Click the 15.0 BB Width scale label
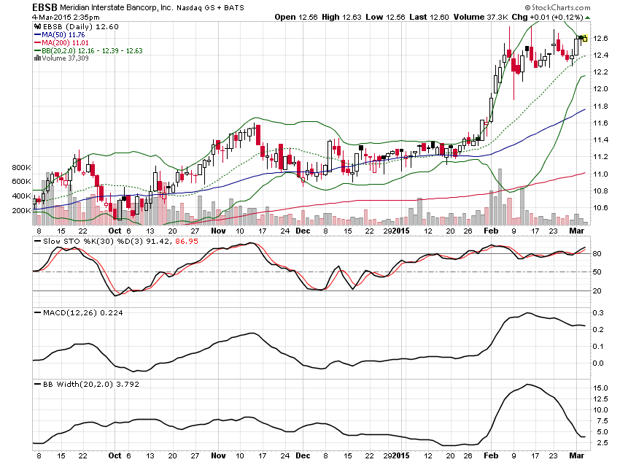The width and height of the screenshot is (620, 462). [x=600, y=388]
